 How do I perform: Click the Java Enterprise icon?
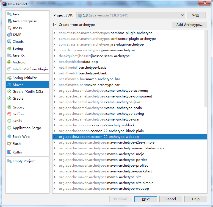pos(9,21)
